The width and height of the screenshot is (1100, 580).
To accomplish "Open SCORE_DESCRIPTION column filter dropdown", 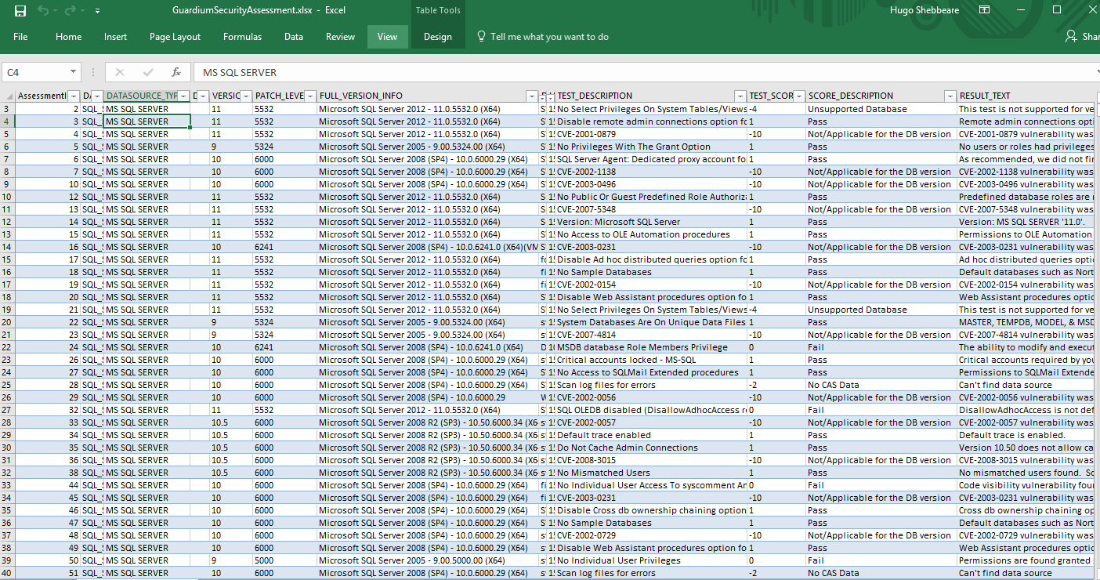I will (x=950, y=96).
